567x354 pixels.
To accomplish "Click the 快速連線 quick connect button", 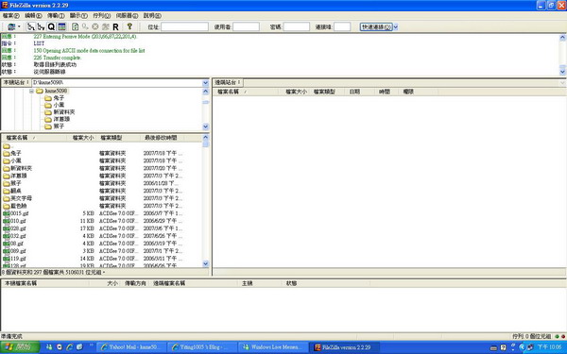I will tap(376, 26).
